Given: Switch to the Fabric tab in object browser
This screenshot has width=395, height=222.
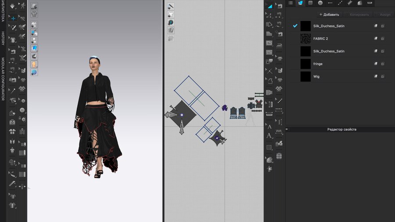Looking at the screenshot, I should [300, 3].
